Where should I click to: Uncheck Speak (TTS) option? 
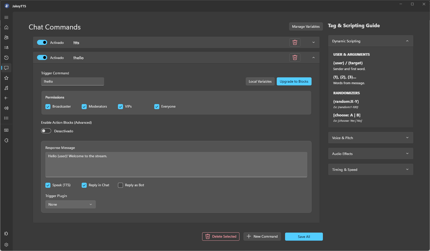[48, 185]
